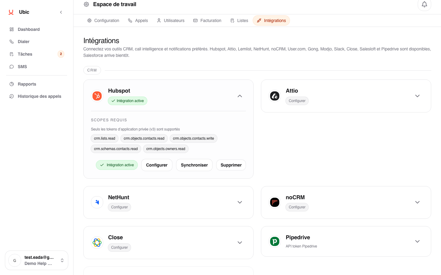Screen dimensions: 441x275
Task: Click Configurer under Close
Action: 119,248
